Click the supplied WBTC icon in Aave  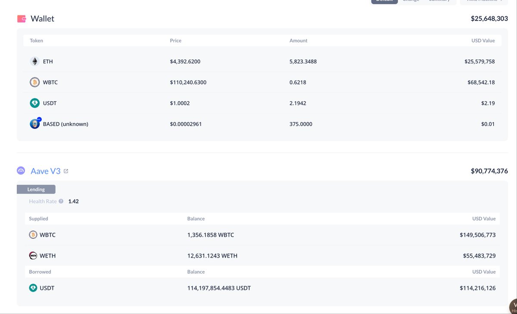33,235
